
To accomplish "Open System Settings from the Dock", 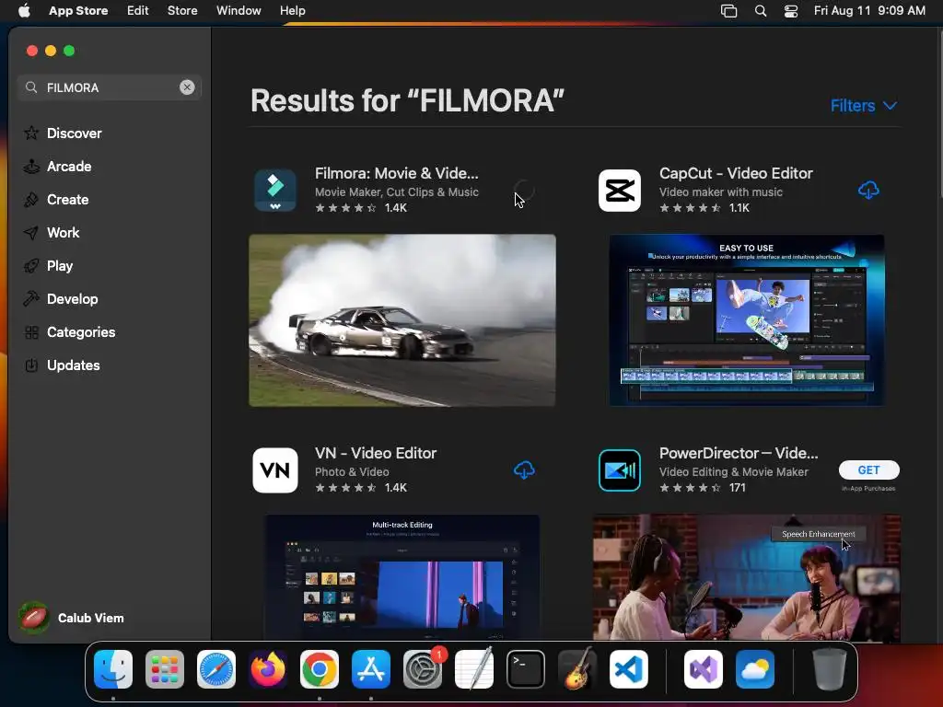I will pyautogui.click(x=423, y=669).
